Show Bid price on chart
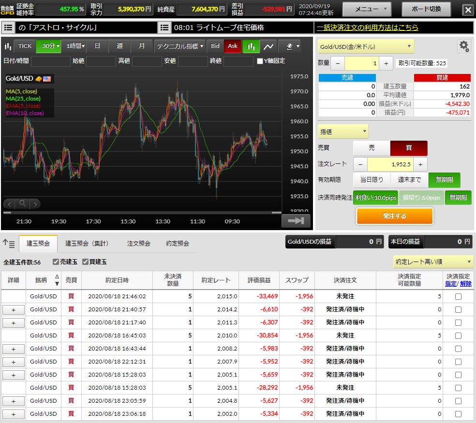476x423 pixels. [215, 46]
